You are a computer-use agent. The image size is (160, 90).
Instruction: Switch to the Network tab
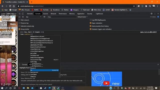point(53,14)
